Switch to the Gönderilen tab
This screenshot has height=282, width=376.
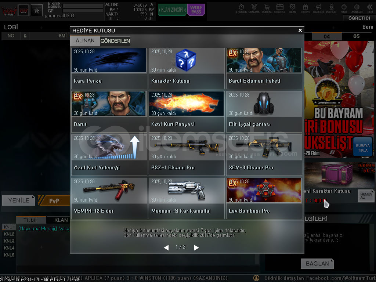click(x=115, y=41)
